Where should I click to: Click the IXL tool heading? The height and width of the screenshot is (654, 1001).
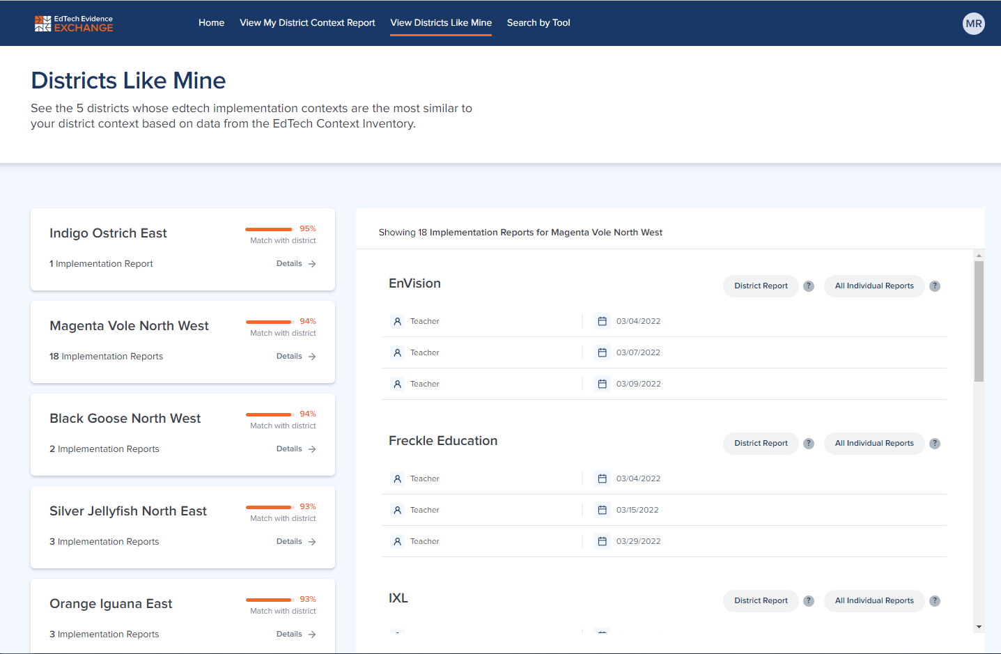coord(398,598)
